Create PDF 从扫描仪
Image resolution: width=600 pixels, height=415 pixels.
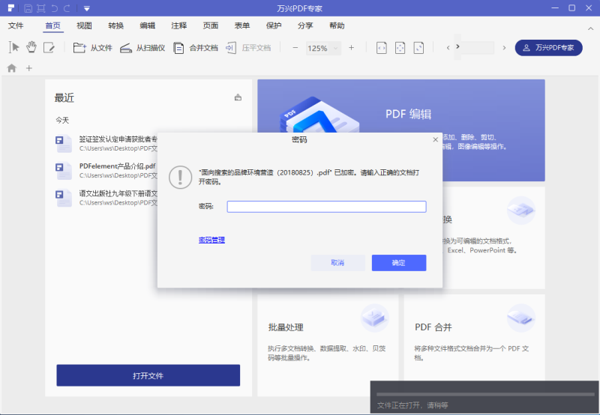click(x=142, y=48)
